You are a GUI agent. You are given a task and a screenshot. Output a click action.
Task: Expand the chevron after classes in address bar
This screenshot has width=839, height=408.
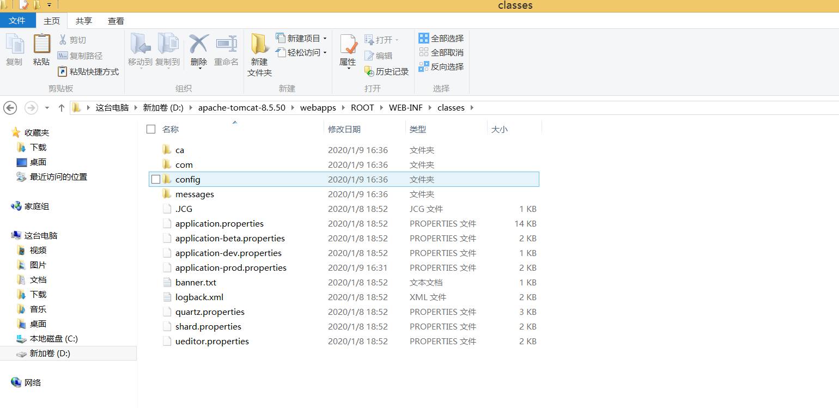(472, 108)
